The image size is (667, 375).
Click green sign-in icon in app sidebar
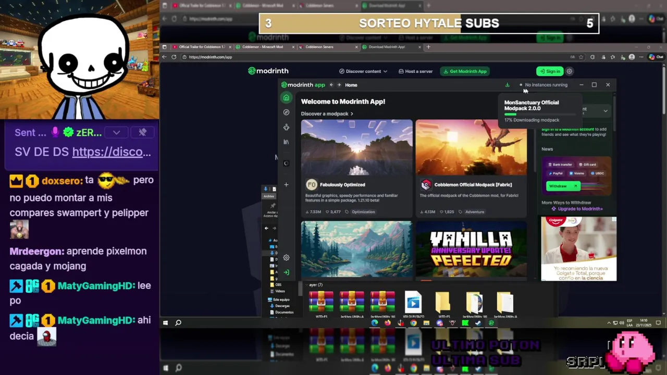tap(286, 272)
